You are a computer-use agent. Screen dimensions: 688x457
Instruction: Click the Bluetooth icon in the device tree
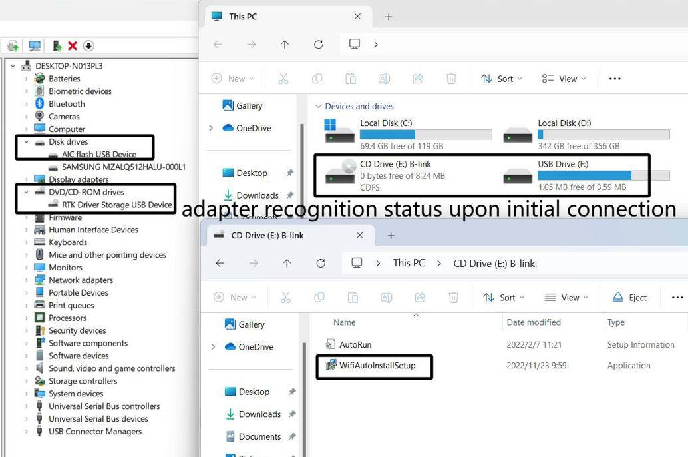(x=39, y=104)
